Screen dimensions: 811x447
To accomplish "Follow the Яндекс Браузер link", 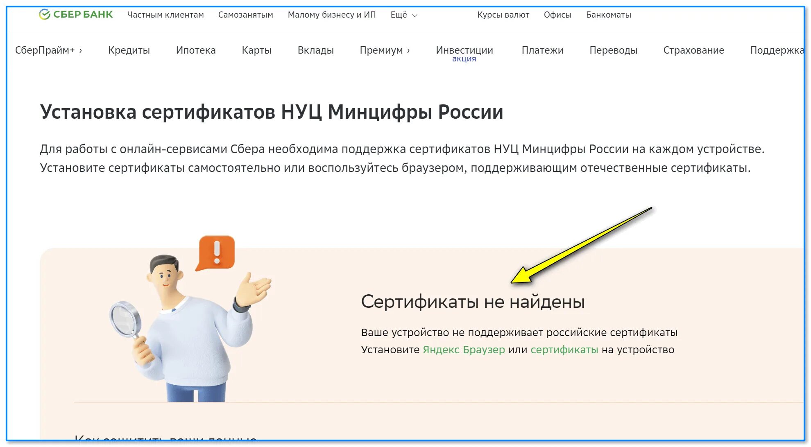I will 464,350.
